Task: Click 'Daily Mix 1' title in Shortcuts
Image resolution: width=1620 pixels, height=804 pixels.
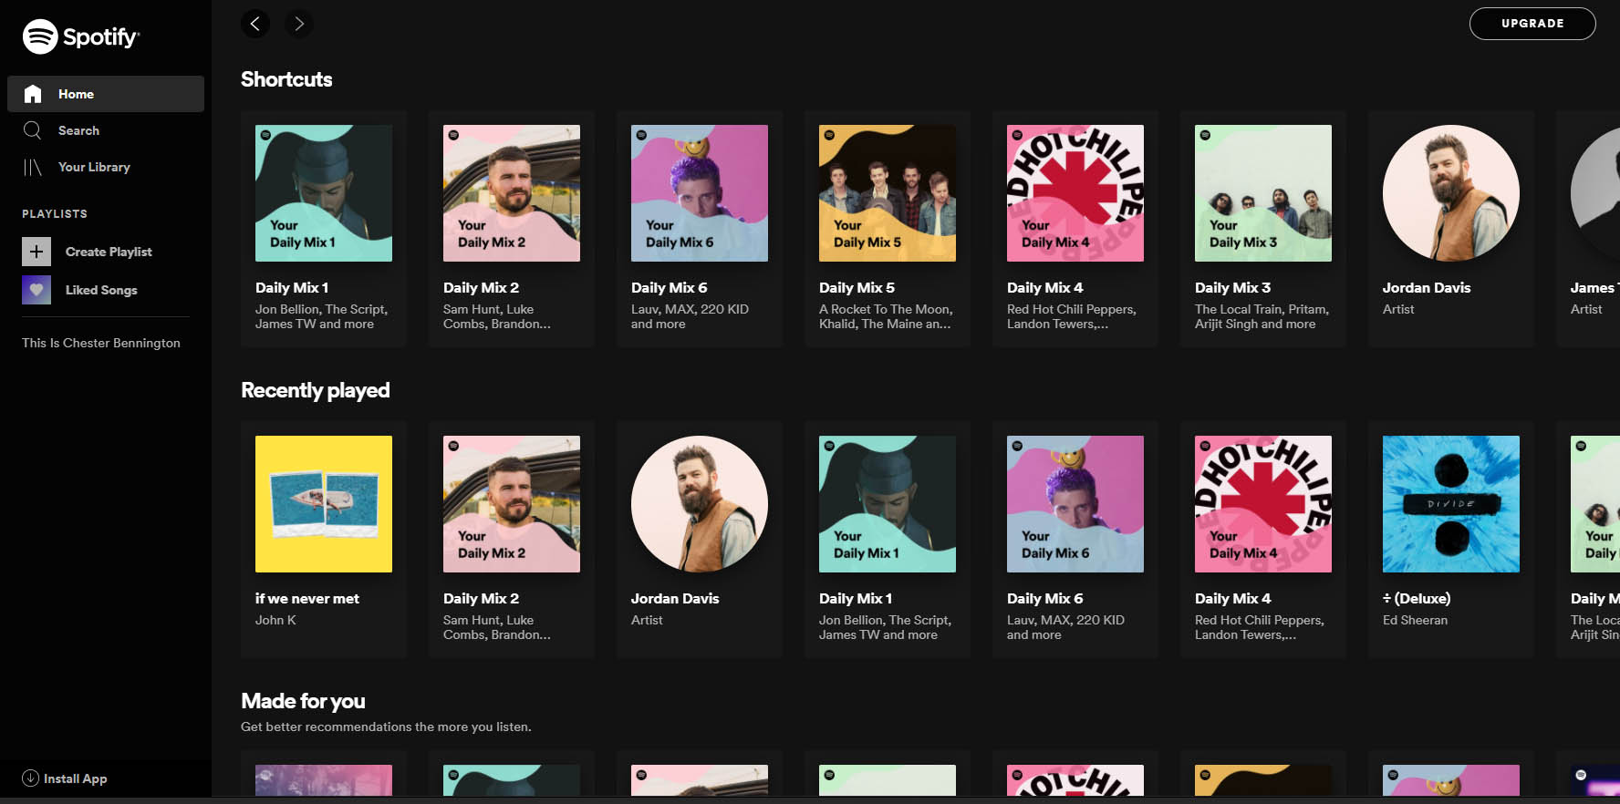Action: (292, 287)
